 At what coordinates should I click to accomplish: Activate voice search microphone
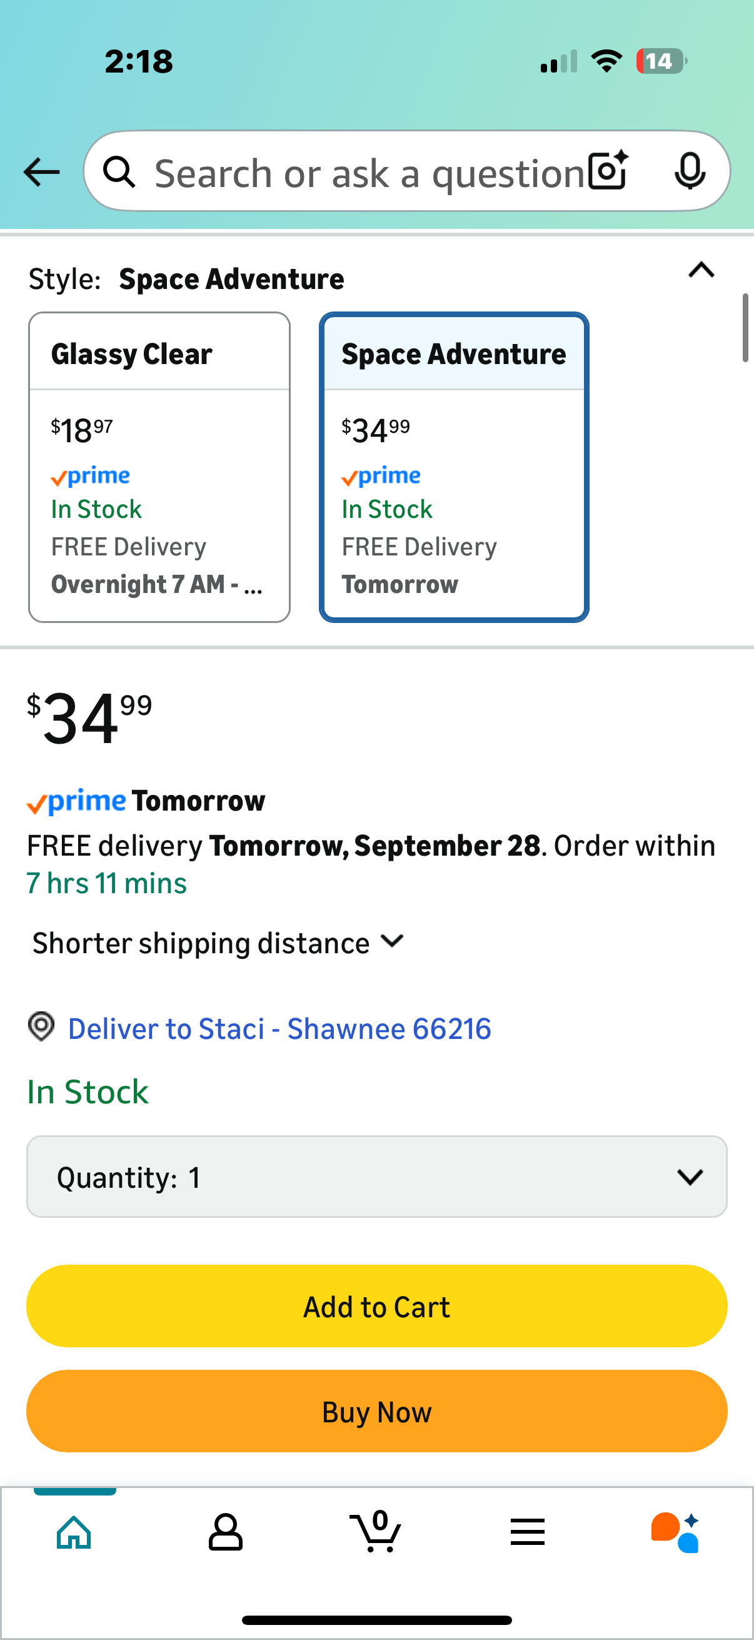click(x=690, y=171)
